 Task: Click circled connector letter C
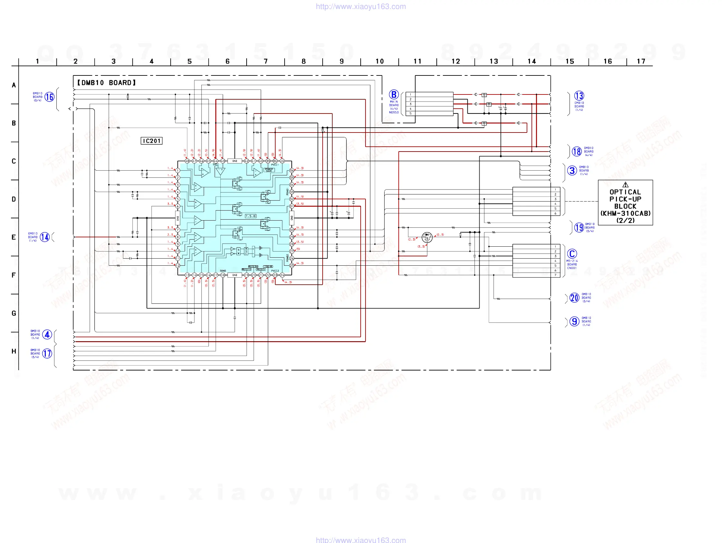coord(571,254)
